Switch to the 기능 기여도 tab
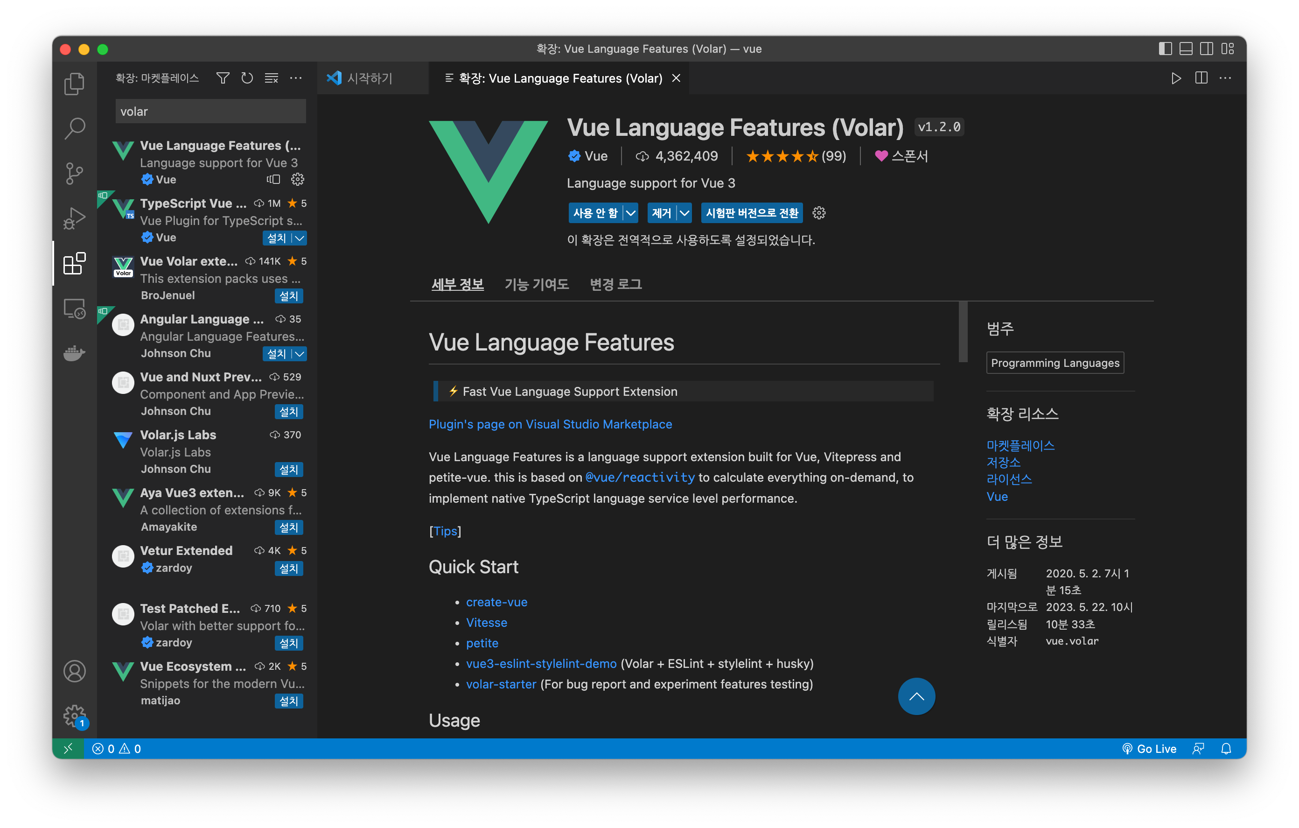 pos(537,284)
